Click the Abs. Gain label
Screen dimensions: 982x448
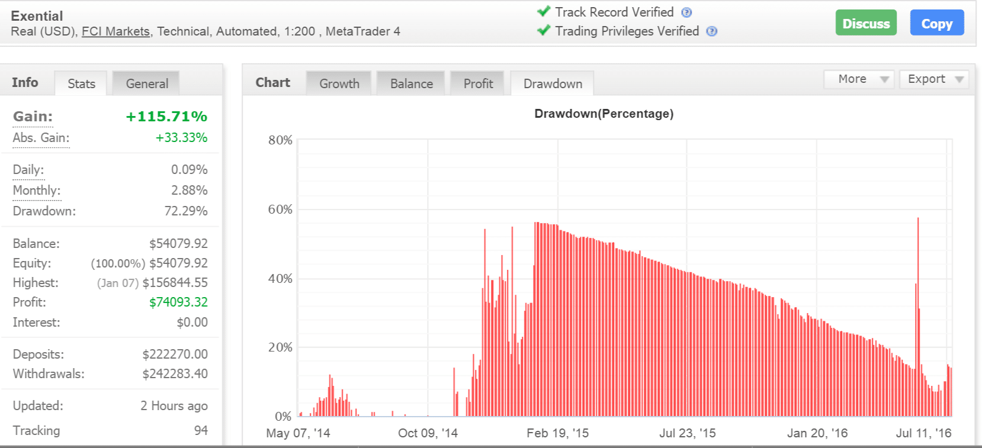click(41, 138)
